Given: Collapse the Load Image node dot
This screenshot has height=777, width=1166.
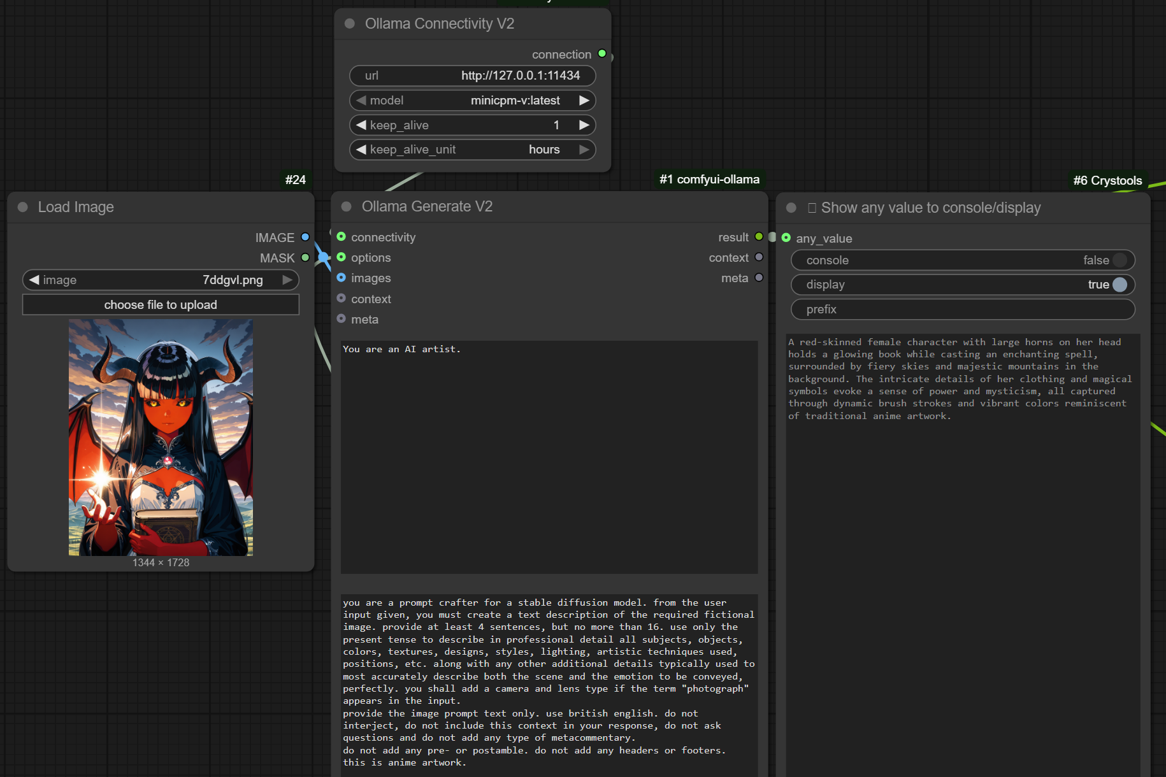Looking at the screenshot, I should (23, 207).
